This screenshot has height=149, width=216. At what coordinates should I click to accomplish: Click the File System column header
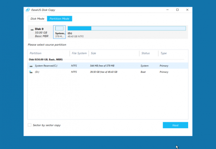click(79, 53)
